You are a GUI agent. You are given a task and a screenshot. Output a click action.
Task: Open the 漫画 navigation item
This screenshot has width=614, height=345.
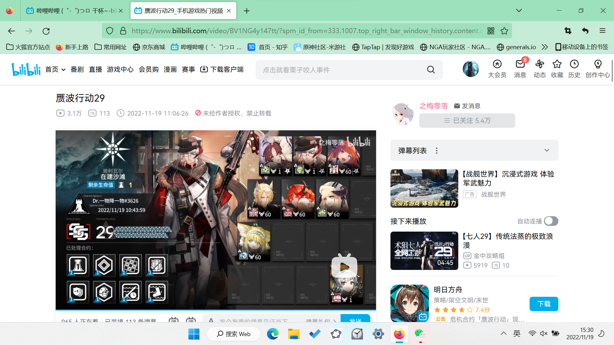(x=170, y=69)
